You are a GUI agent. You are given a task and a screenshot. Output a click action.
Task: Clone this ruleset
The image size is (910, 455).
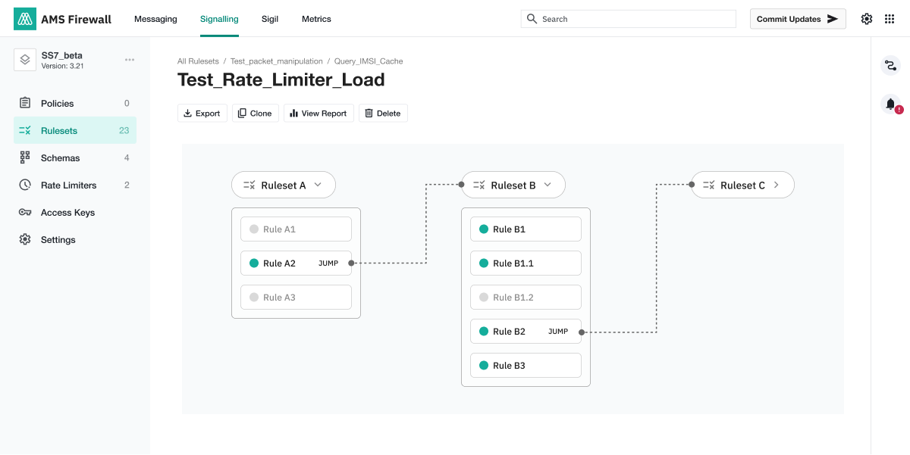[256, 113]
